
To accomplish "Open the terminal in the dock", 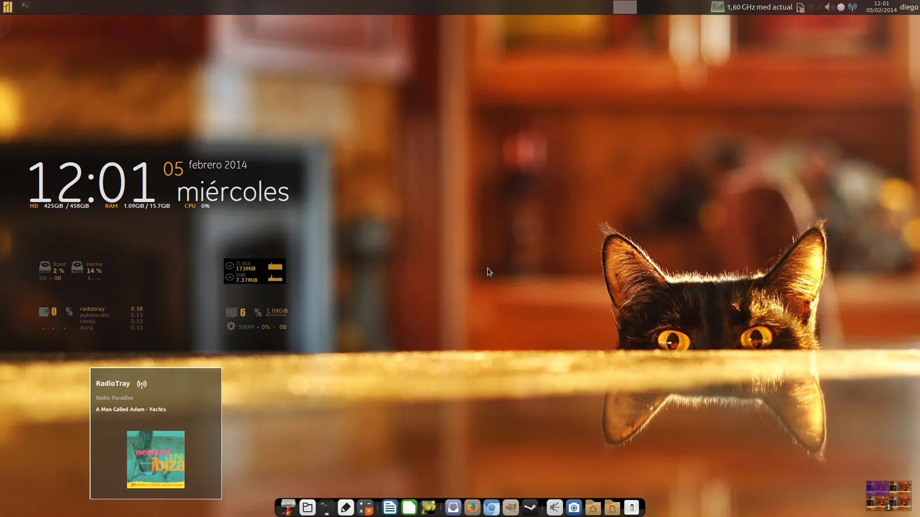I will tap(326, 507).
